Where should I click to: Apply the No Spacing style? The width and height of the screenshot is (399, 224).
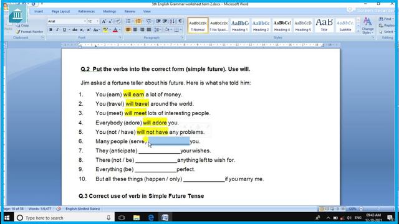click(219, 26)
